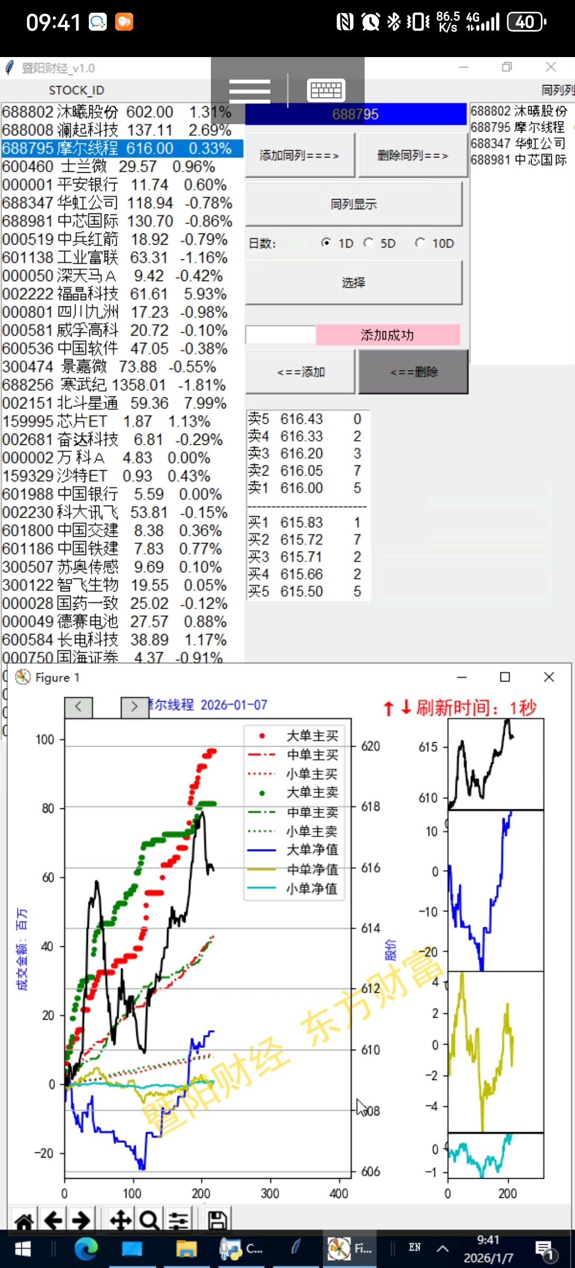Image resolution: width=575 pixels, height=1268 pixels.
Task: Select 688802 沐曦股份 in main stock list
Action: [122, 112]
